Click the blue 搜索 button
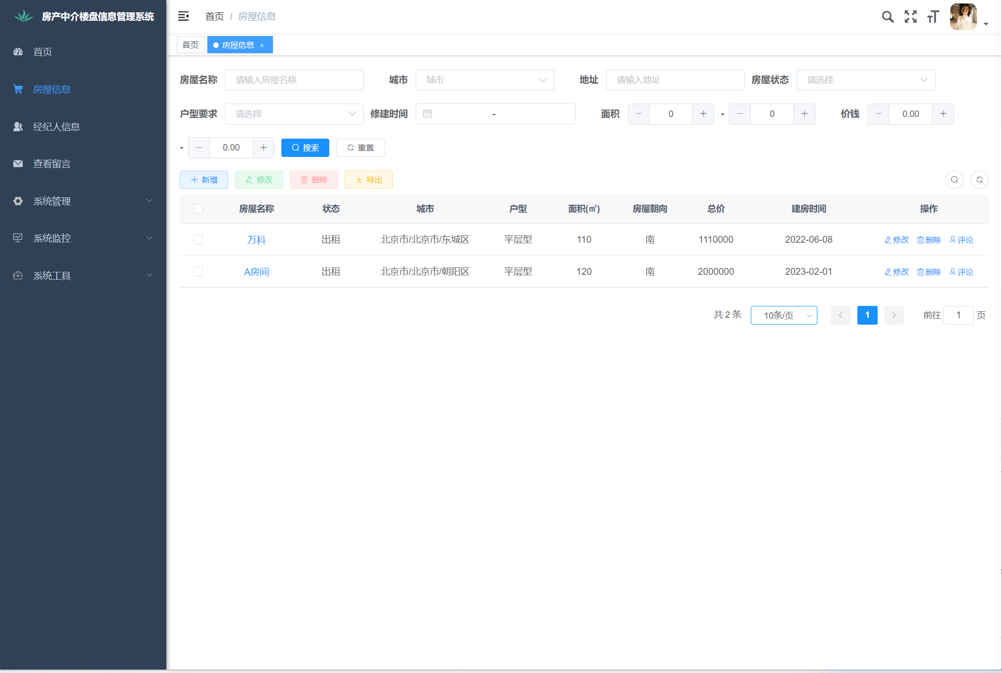The image size is (1002, 673). point(305,148)
